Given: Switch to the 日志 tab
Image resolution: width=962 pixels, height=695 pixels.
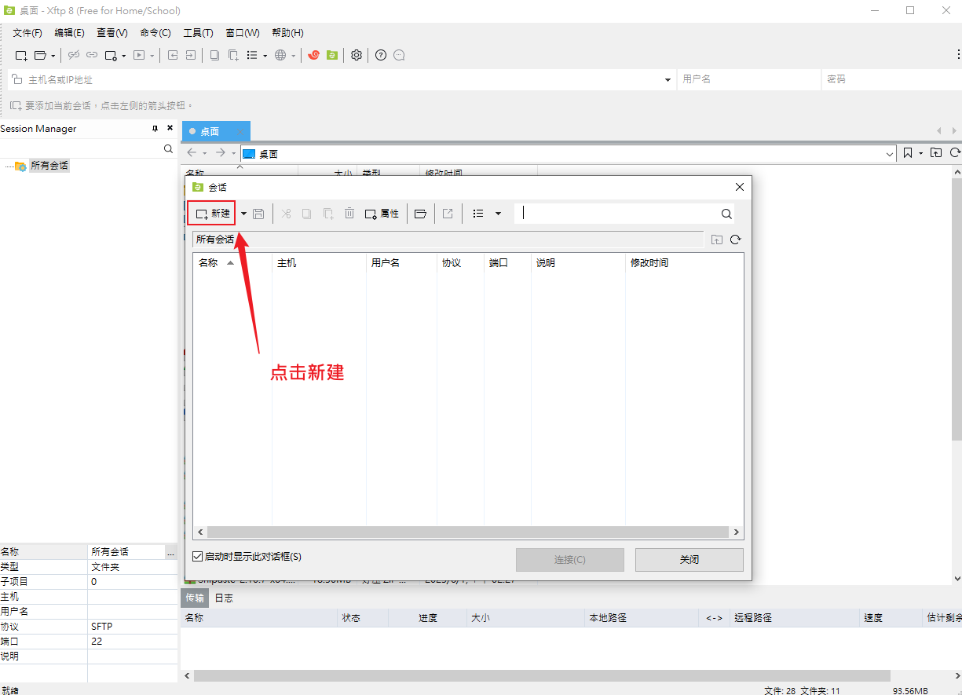Looking at the screenshot, I should [x=224, y=598].
